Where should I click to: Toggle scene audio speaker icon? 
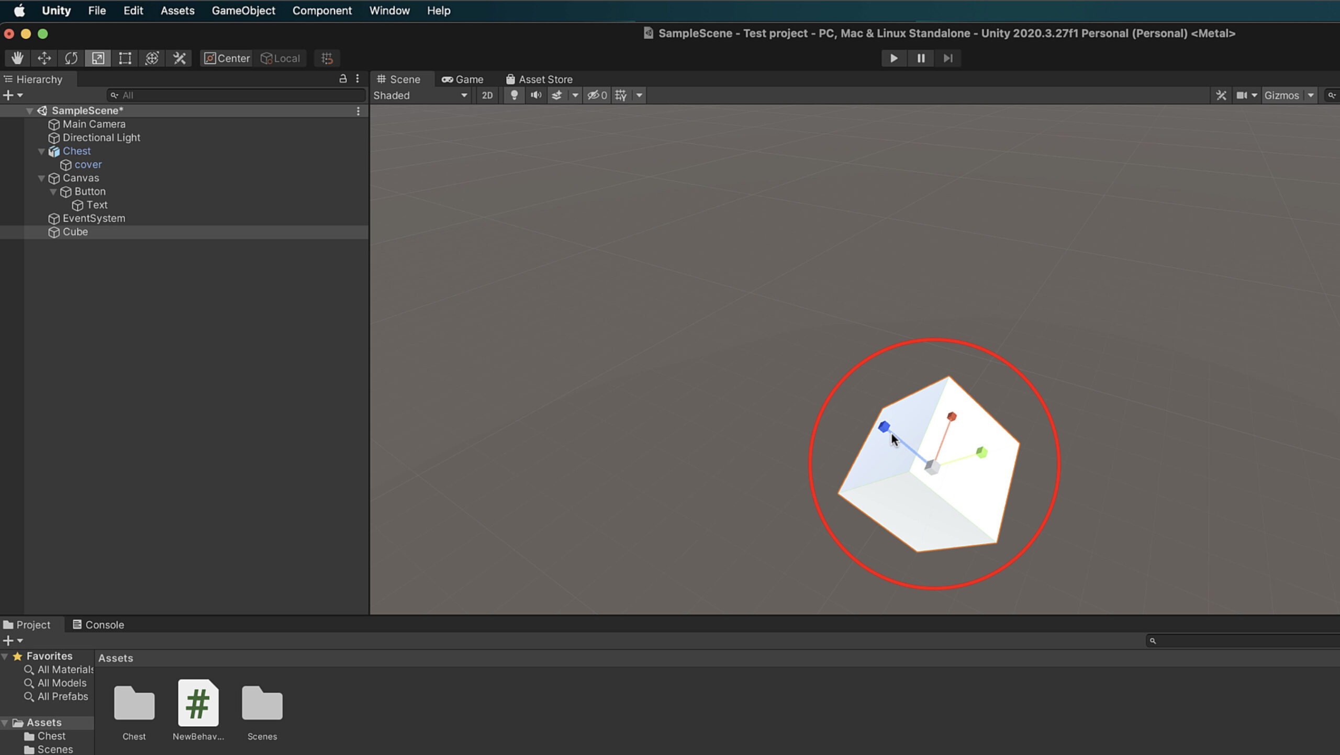pos(536,95)
